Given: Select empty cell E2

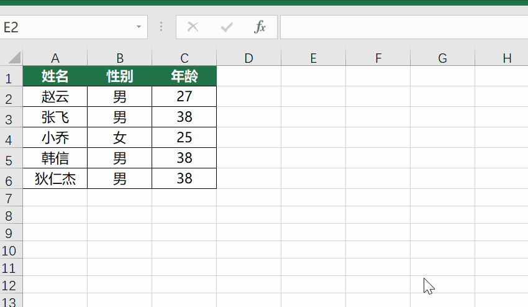Looking at the screenshot, I should (x=314, y=97).
